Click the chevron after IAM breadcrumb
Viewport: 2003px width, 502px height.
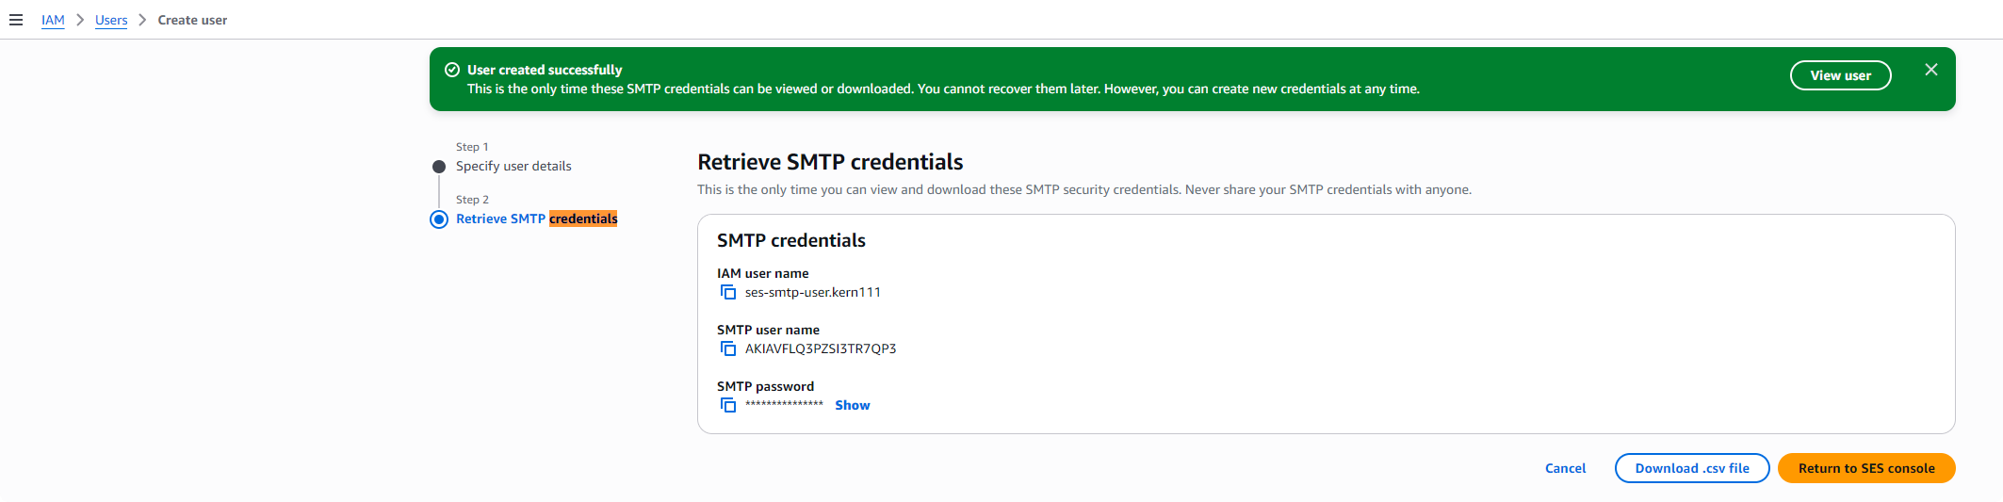[x=80, y=20]
